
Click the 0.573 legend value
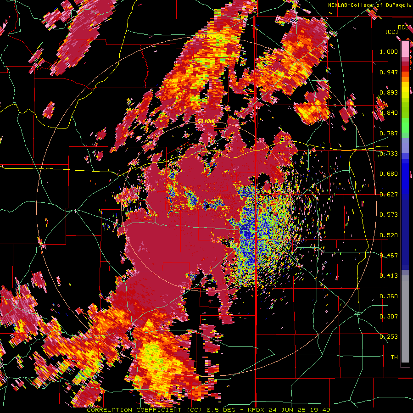(x=389, y=215)
